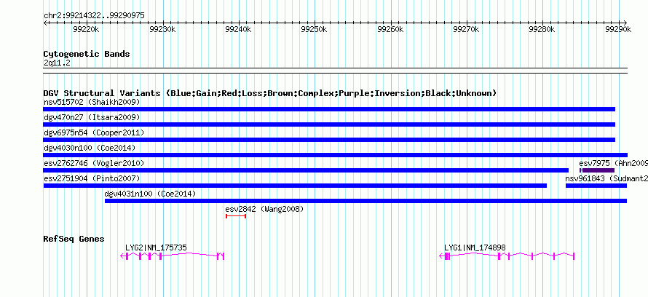Click the nsv515702 (Shaikh2009) variant bar
This screenshot has height=297, width=648.
click(x=329, y=109)
